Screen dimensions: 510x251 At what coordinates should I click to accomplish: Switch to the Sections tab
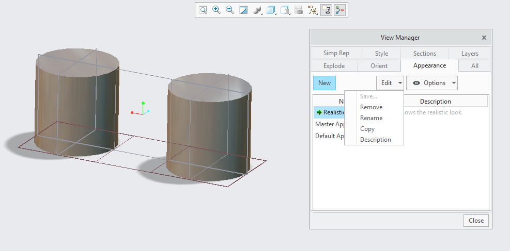point(424,53)
